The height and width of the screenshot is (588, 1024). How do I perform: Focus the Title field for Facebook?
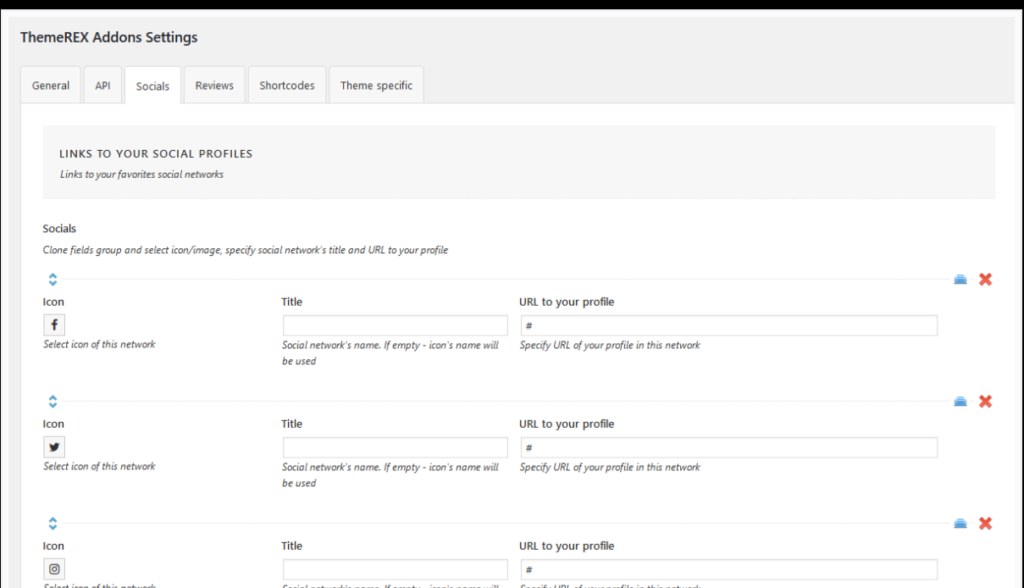(395, 325)
